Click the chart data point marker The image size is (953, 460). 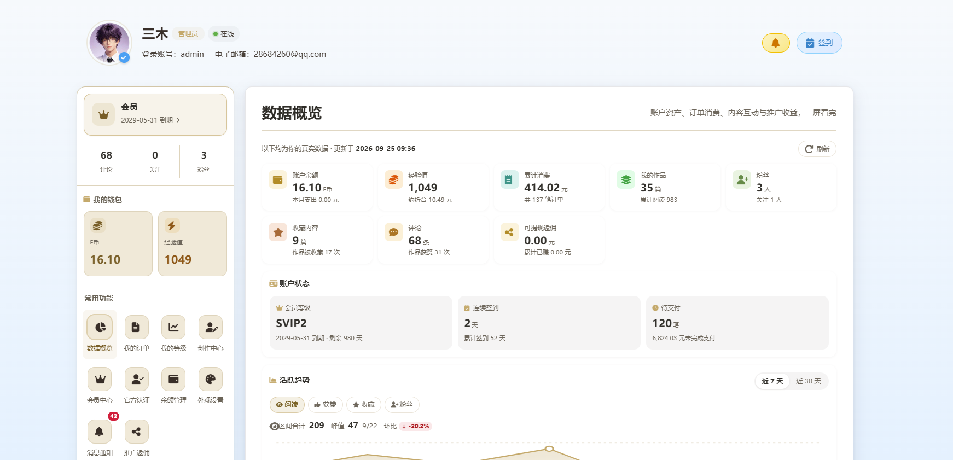pos(549,449)
